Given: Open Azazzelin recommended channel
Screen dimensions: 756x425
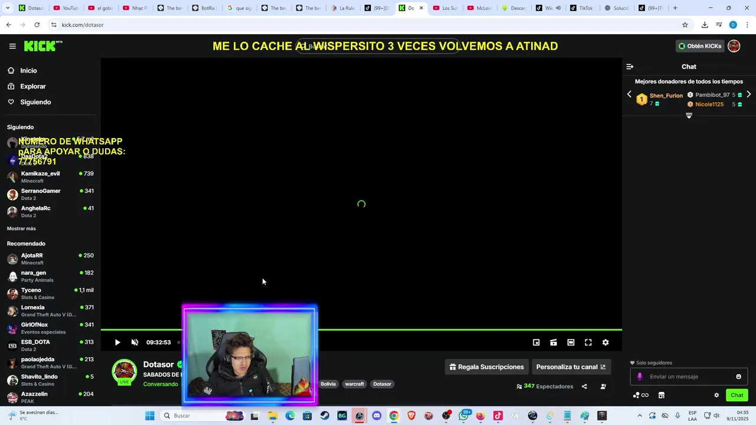Looking at the screenshot, I should tap(50, 397).
